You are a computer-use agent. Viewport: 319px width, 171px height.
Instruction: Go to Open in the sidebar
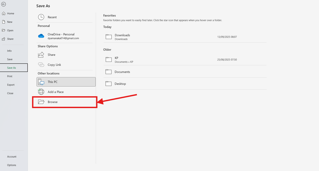coord(10,30)
